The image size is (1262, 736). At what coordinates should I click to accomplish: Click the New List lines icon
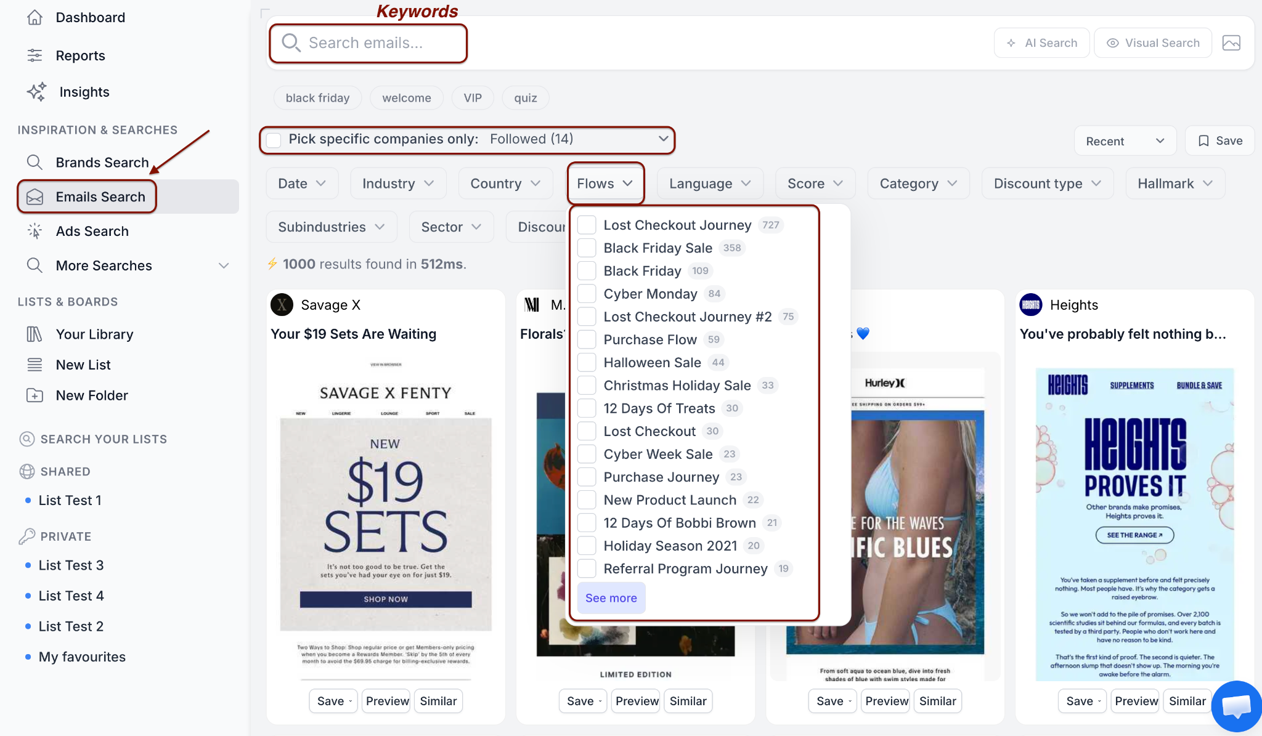[x=35, y=365]
